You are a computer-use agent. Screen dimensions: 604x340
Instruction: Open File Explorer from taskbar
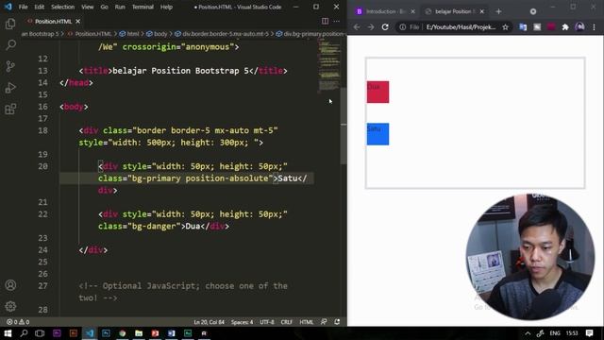pos(139,333)
